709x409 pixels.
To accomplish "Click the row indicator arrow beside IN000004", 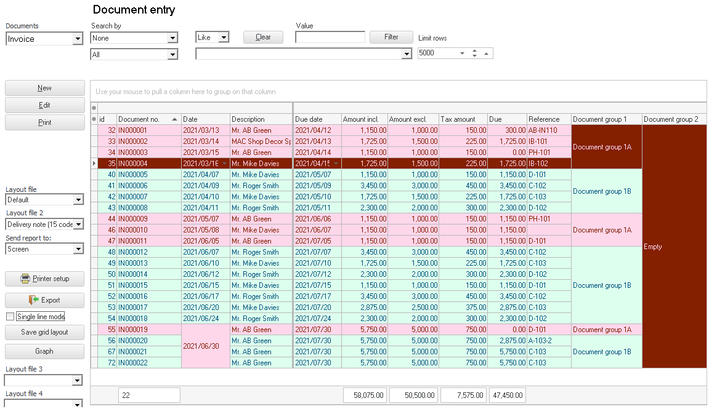I will point(94,164).
